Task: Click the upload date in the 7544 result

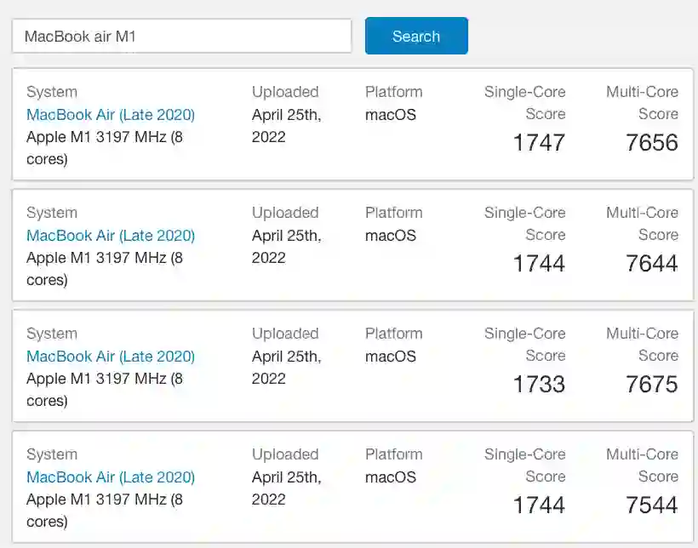Action: coord(286,488)
